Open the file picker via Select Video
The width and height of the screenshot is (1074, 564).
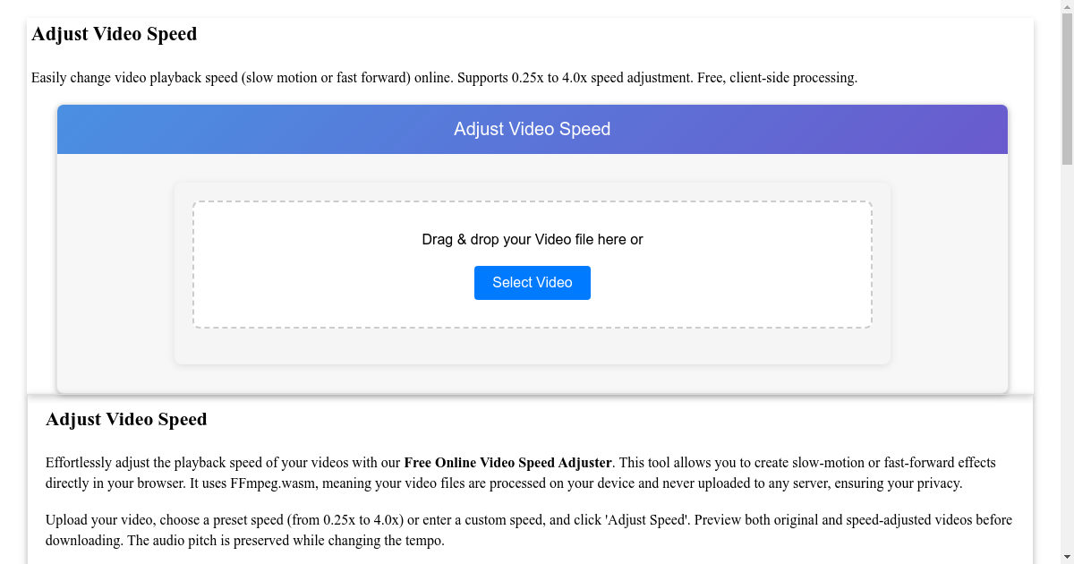(532, 282)
